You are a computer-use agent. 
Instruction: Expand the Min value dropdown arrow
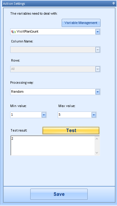point(44,115)
